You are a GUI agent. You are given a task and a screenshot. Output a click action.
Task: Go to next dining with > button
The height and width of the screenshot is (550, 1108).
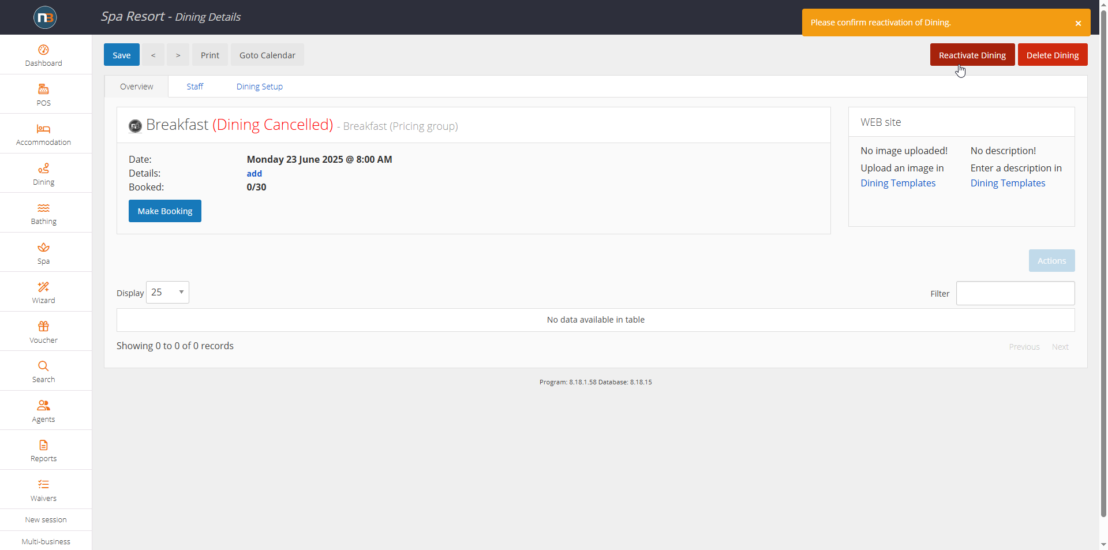178,55
